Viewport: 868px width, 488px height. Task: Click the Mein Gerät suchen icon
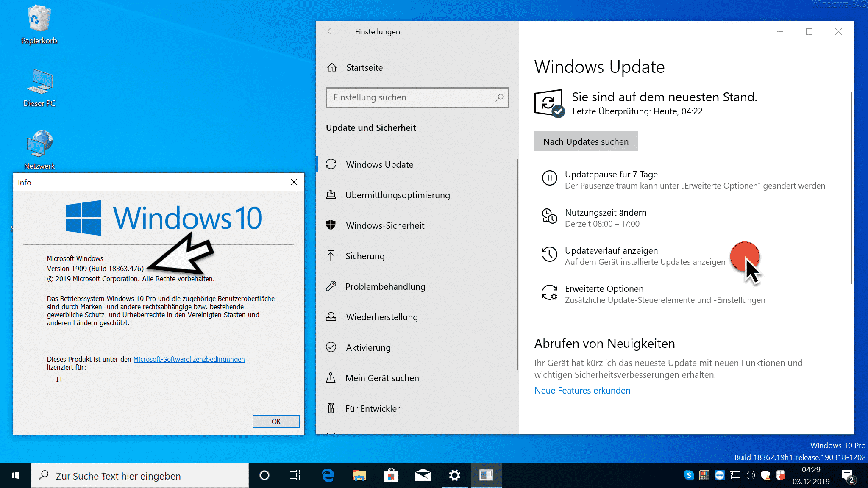pos(331,378)
